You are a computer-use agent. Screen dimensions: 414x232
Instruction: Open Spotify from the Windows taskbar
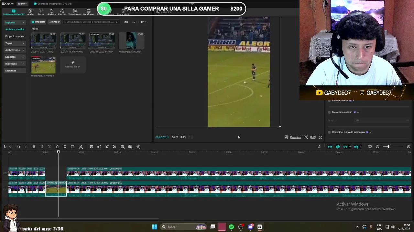point(231,227)
